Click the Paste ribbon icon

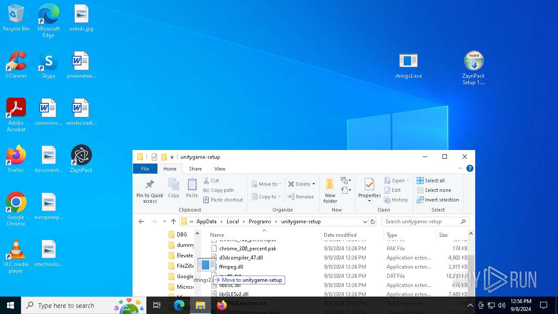192,188
